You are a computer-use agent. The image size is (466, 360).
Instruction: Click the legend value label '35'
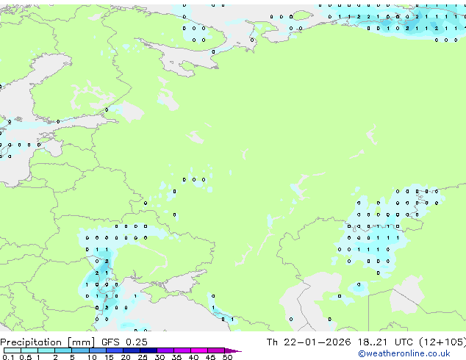(176, 357)
